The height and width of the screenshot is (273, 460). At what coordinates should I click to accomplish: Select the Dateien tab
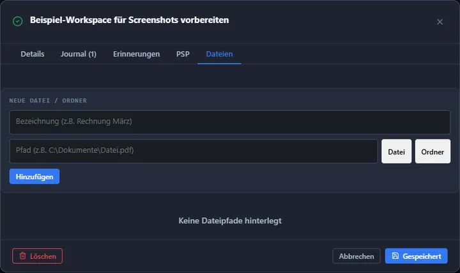click(219, 54)
